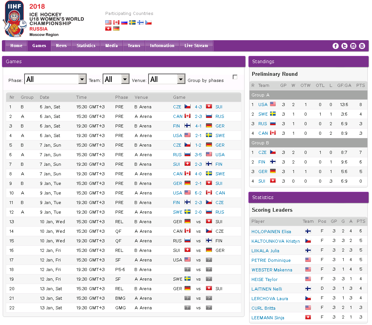372x325 pixels.
Task: Click the Canada flag under Participating Countries
Action: [x=116, y=23]
